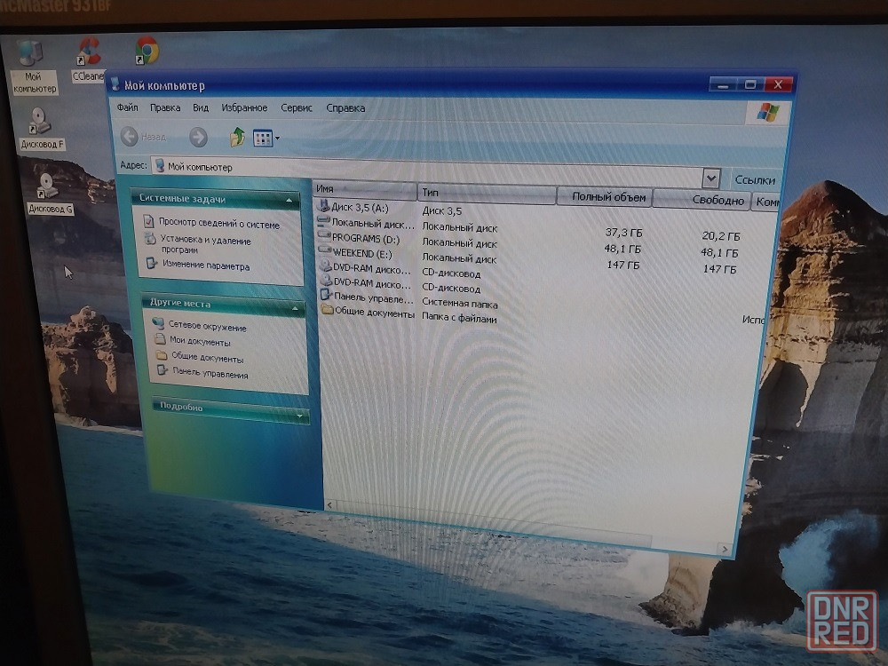Viewport: 888px width, 666px height.
Task: Open the Сервис menu
Action: tap(297, 108)
